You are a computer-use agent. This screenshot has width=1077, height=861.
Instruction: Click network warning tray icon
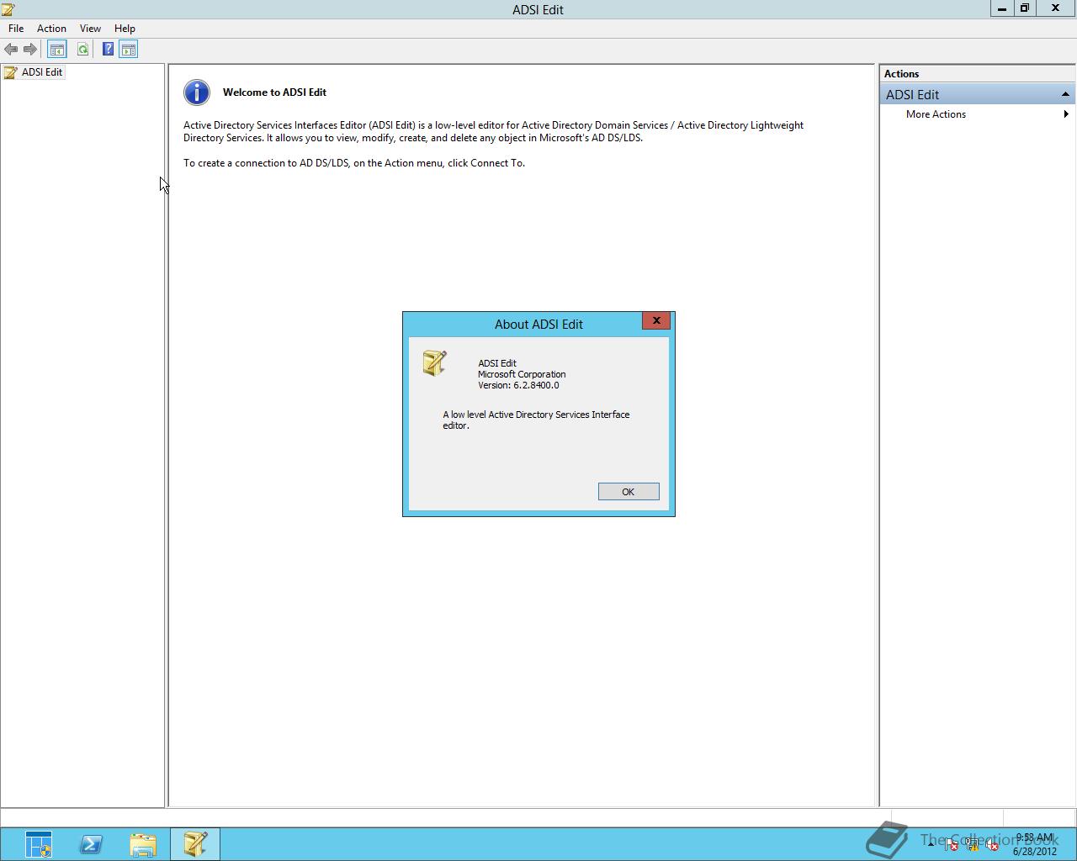[x=972, y=845]
